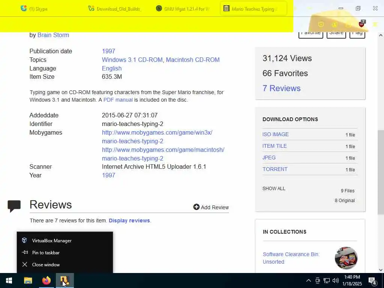Click the VirtualBox taskbar icon

click(64, 280)
